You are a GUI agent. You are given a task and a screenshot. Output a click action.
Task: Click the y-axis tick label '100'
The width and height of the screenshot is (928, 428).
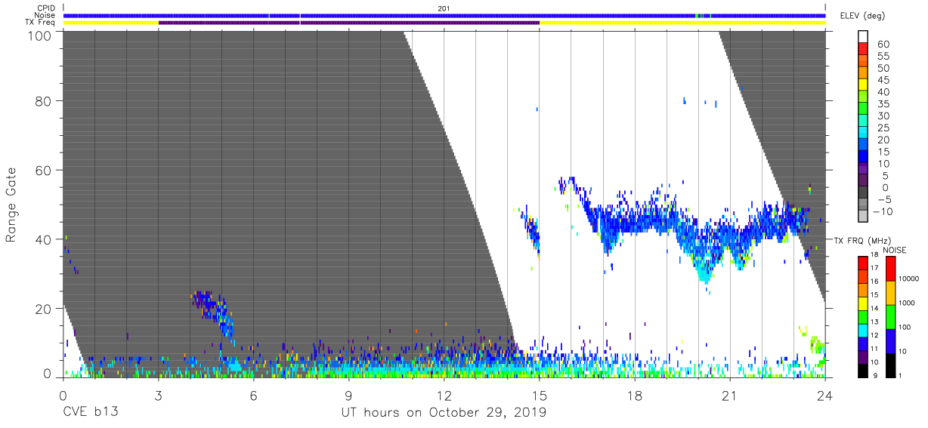39,35
